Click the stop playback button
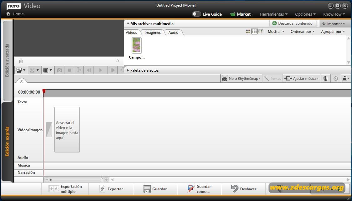The image size is (352, 201). (69, 70)
